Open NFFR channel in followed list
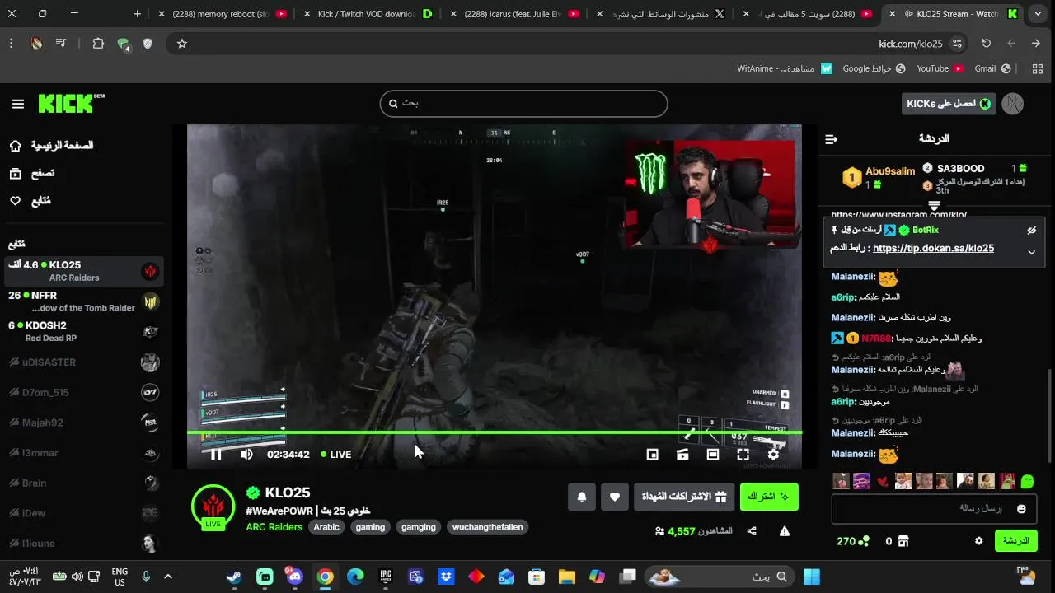 (82, 301)
